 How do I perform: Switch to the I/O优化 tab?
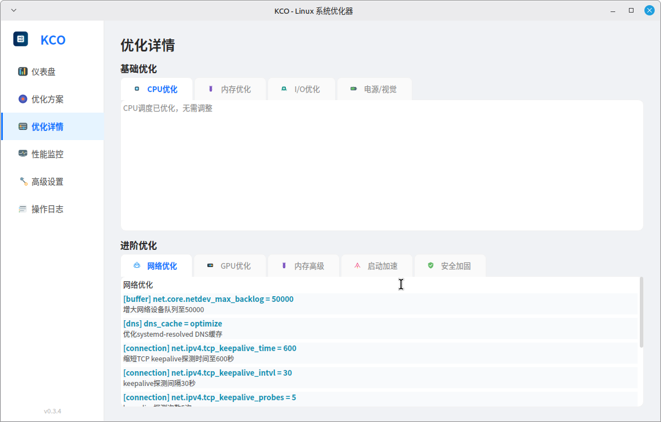point(301,89)
